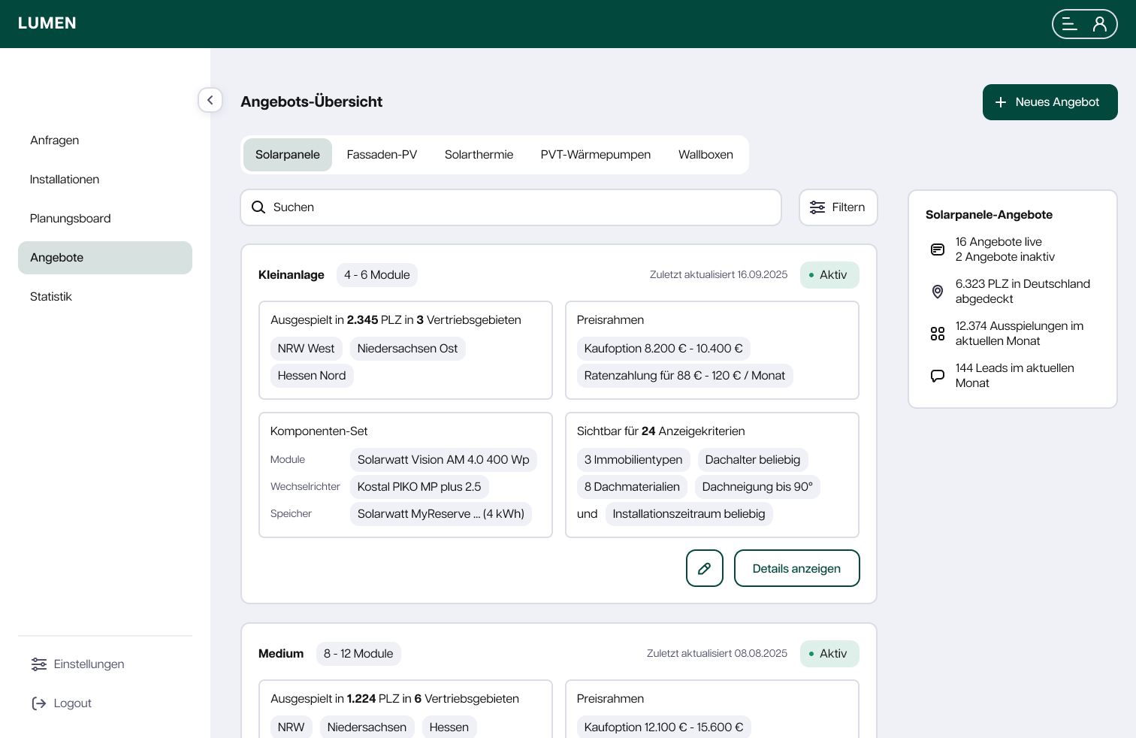Click the Kaufoption 12.100 € - 15.600 € chip
This screenshot has width=1136, height=738.
[664, 727]
